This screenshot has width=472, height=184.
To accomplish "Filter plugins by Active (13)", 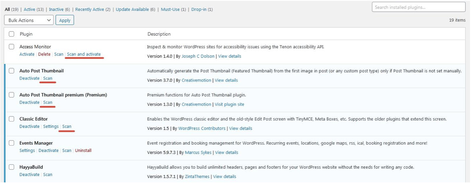I will click(34, 9).
